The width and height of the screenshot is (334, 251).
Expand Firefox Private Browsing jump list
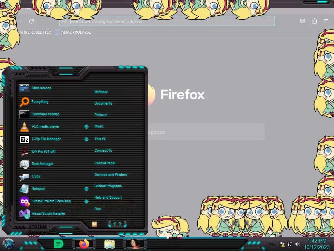click(x=86, y=201)
